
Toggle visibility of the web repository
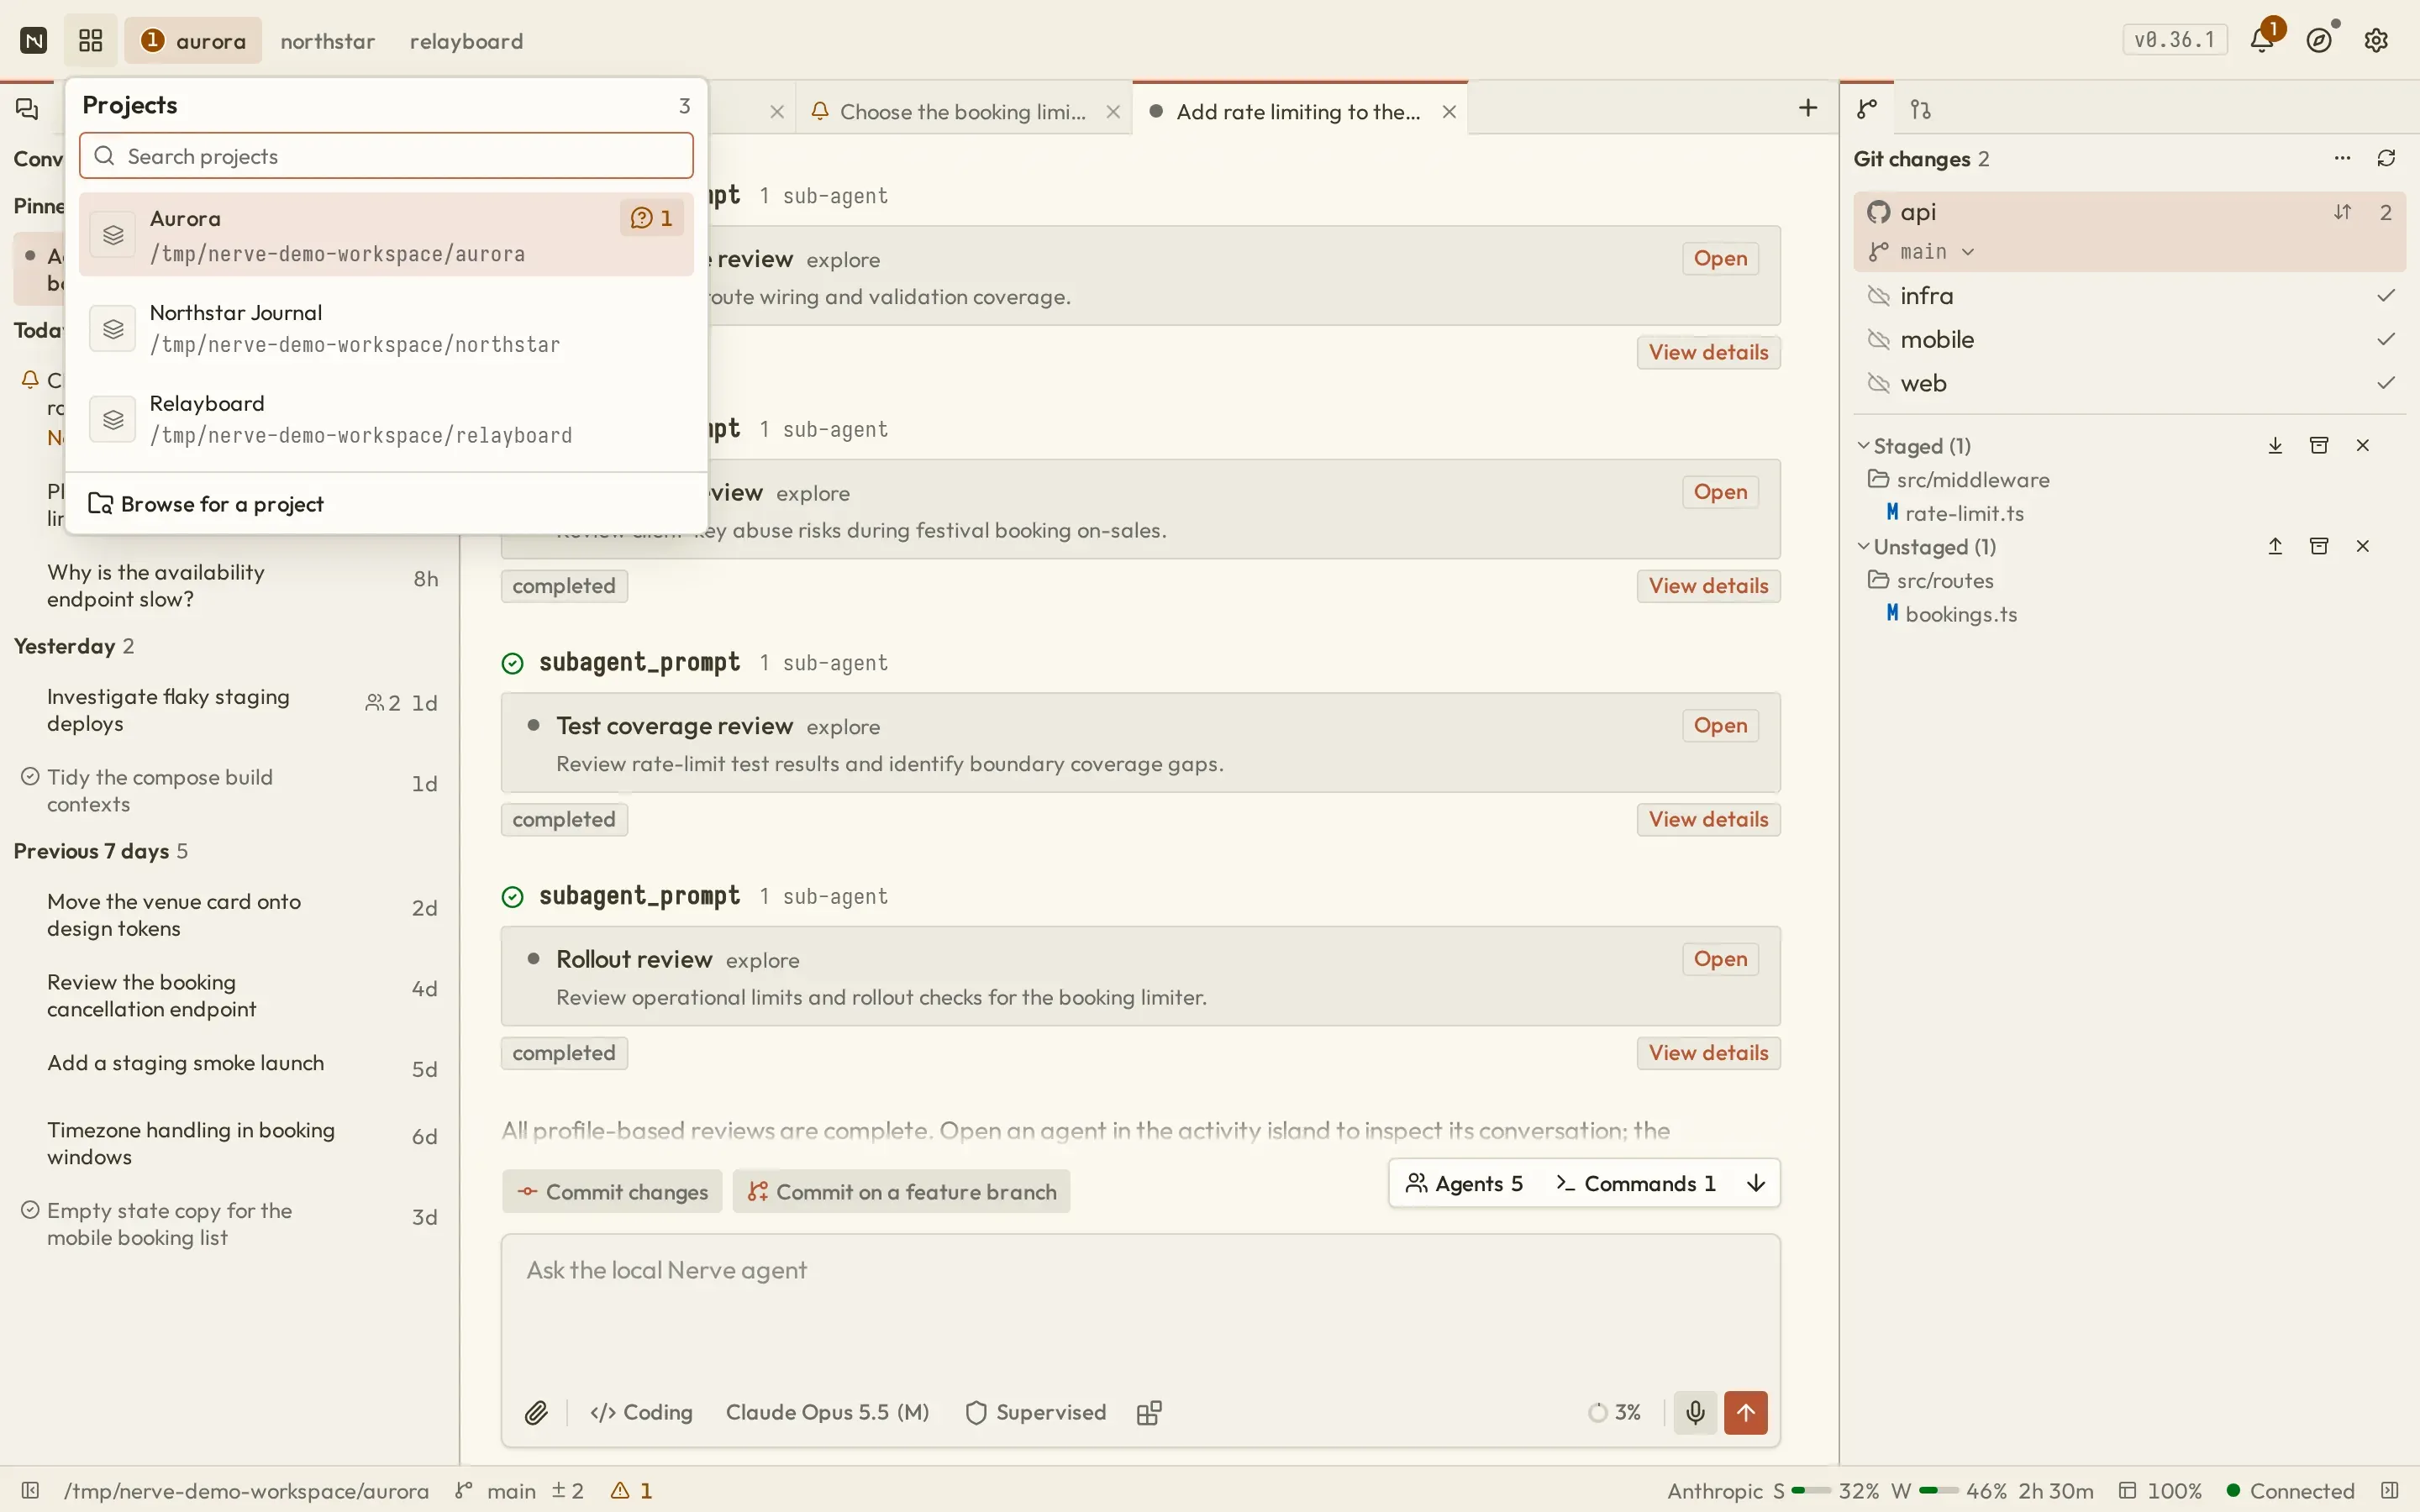pos(1879,383)
